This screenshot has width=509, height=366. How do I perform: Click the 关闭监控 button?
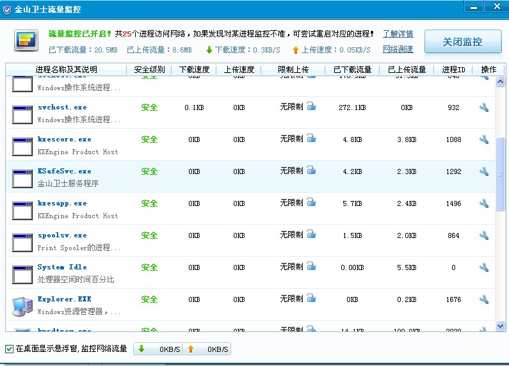463,41
